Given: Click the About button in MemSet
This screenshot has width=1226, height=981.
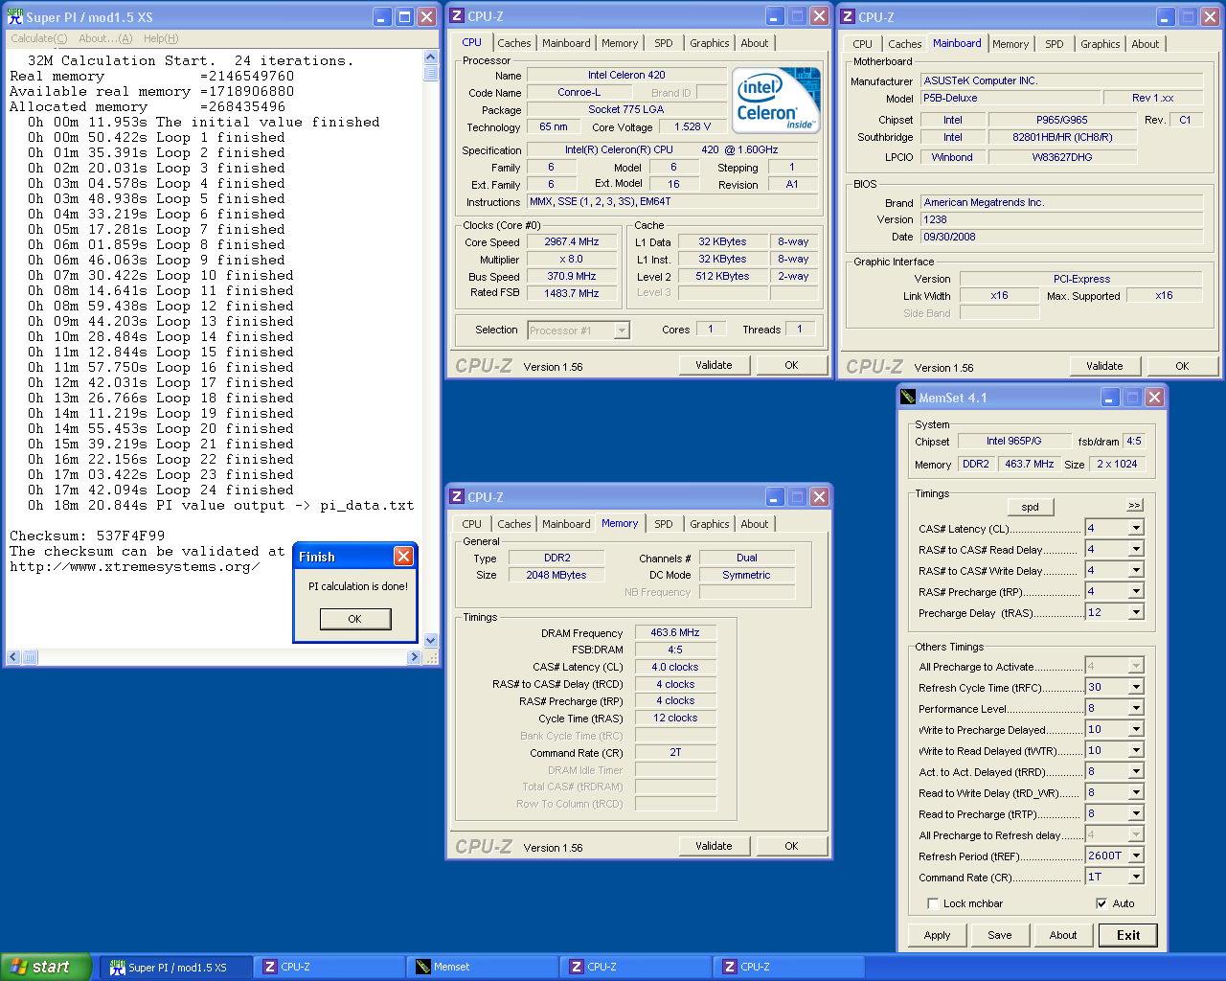Looking at the screenshot, I should point(1063,935).
